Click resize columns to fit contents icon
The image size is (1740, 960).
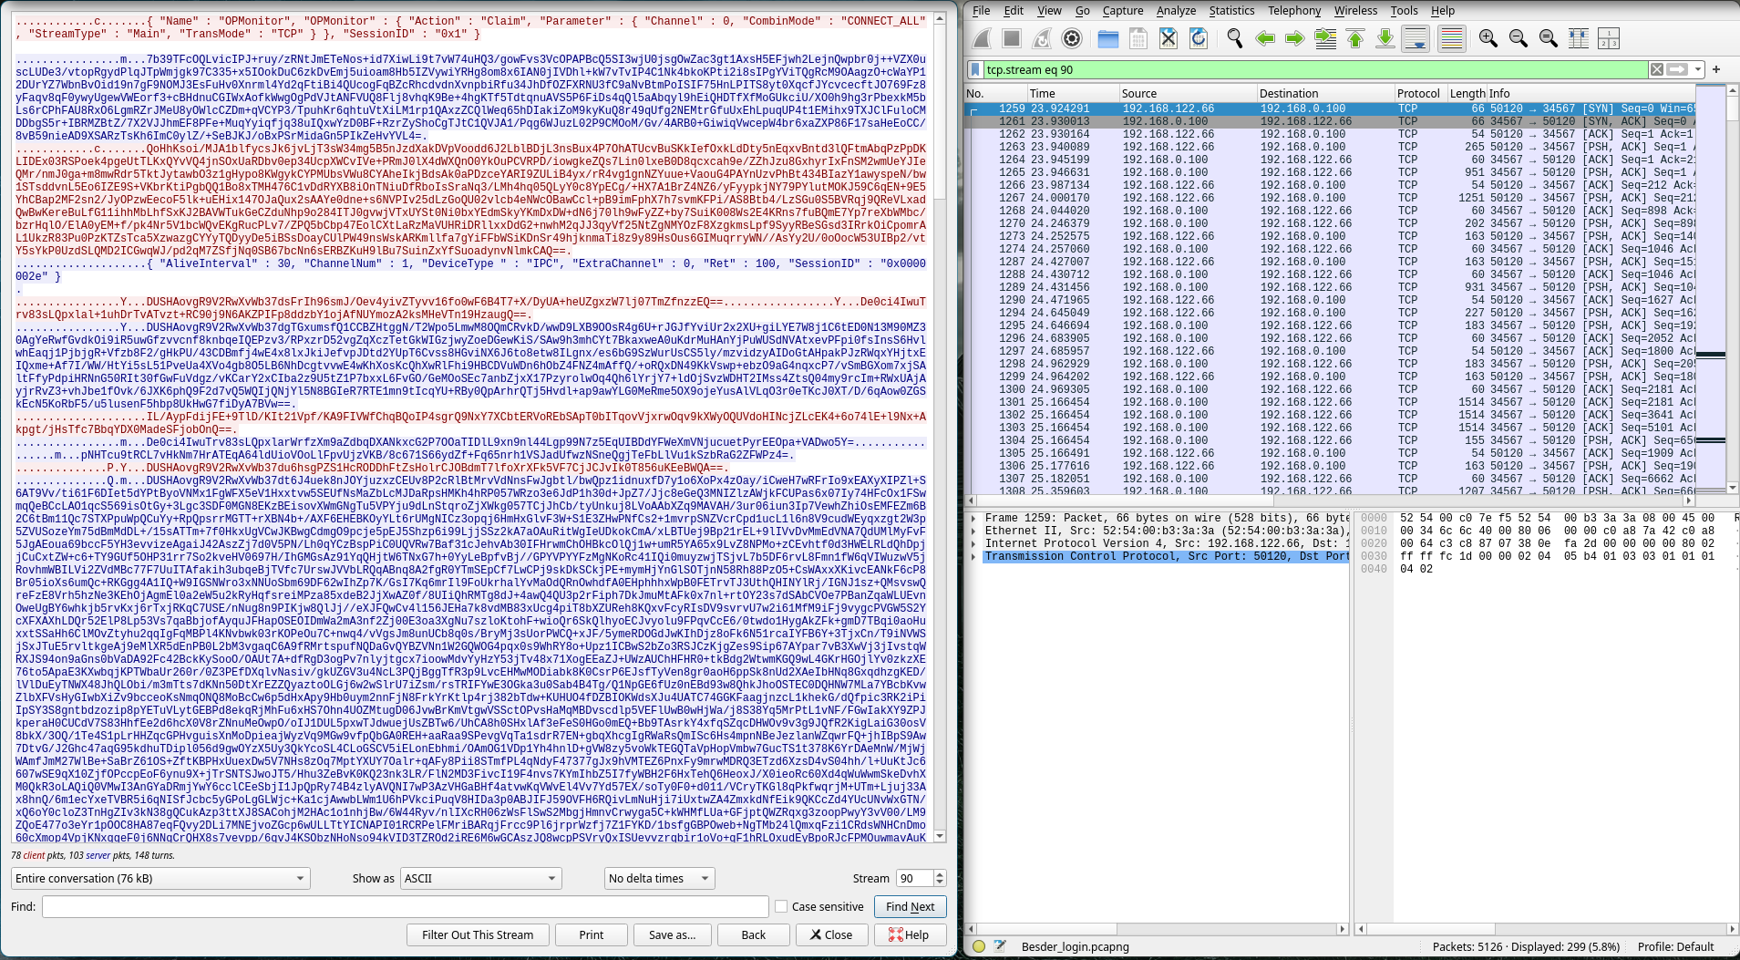[x=1579, y=38]
